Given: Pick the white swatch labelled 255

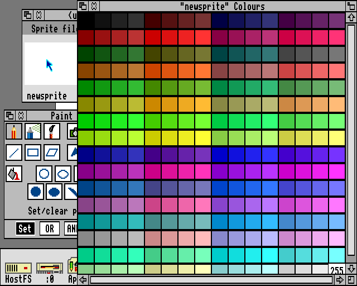Looking at the screenshot, I should tap(337, 269).
